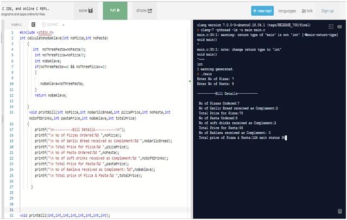This screenshot has width=347, height=220.
Task: Click the export icon on share
Action: click(x=150, y=10)
